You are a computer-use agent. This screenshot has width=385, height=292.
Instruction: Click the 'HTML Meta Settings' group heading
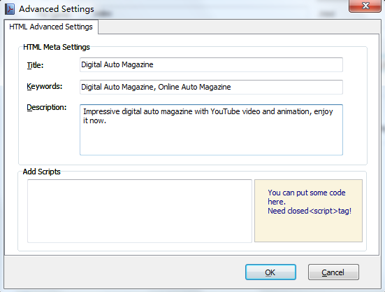click(x=57, y=47)
